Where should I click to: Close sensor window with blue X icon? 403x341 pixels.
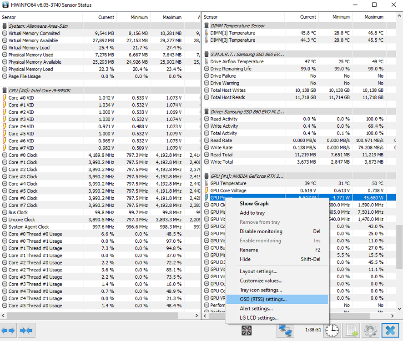tap(390, 330)
